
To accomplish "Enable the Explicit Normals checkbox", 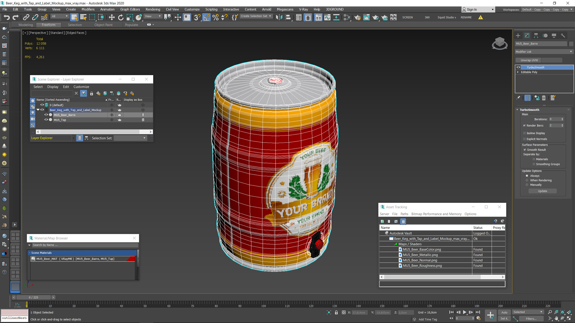I will pos(524,139).
